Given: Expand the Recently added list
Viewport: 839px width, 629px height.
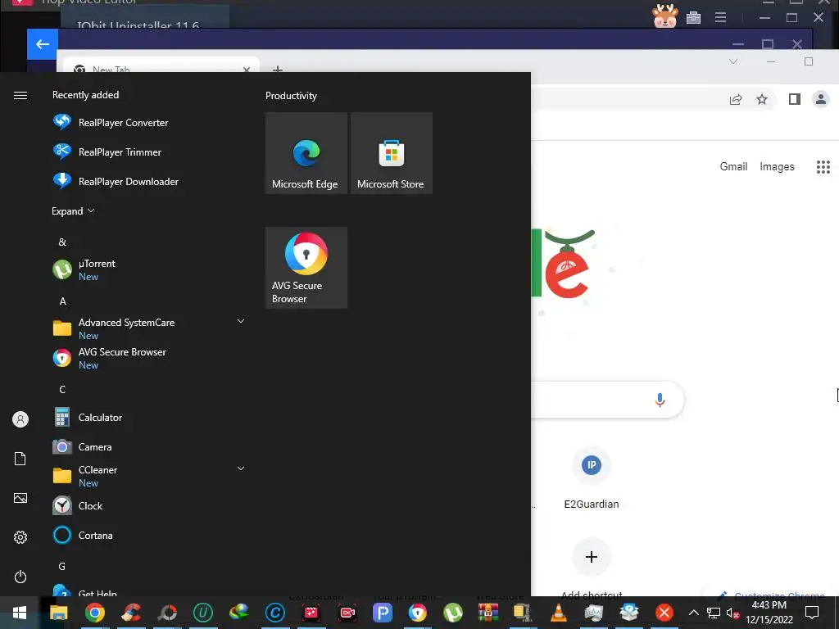Looking at the screenshot, I should tap(73, 210).
